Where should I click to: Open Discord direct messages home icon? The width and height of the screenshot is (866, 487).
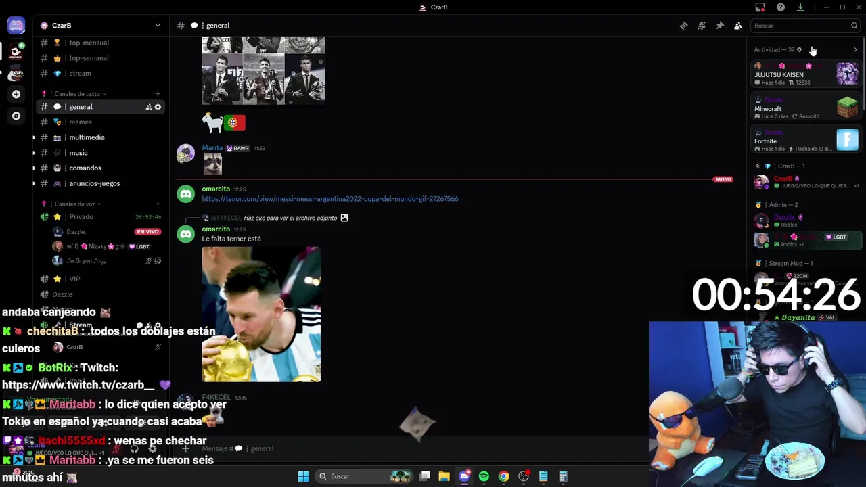[16, 26]
